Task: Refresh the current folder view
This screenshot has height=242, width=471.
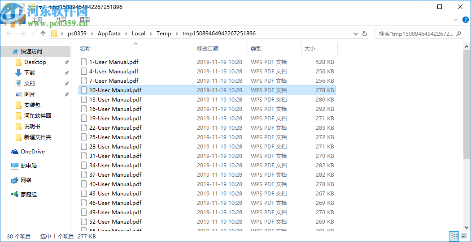Action: click(x=365, y=34)
